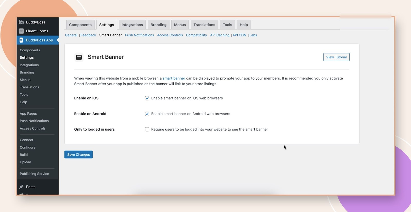Open App Pages in sidebar
Screen dimensions: 411x212
28,114
